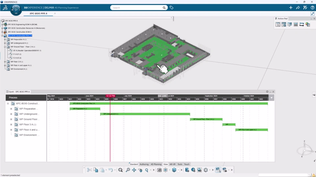The width and height of the screenshot is (316, 177).
Task: Select F1 A (F1.2) tree item
Action: [17, 54]
